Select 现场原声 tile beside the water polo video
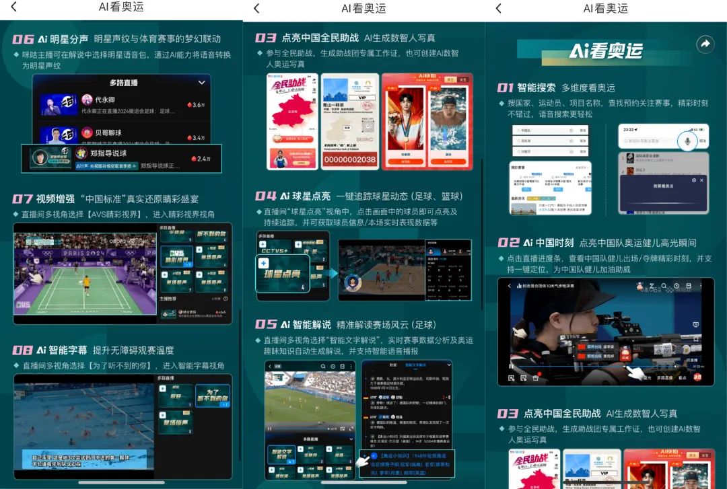 (x=176, y=422)
